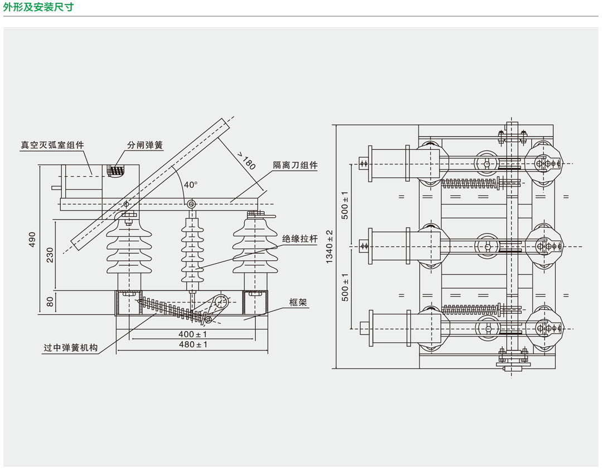This screenshot has width=602, height=471.
Task: Click the 80 frame height dimension
Action: tap(50, 303)
